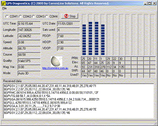Click the signal bar for satellite 20
This screenshot has width=158, height=126.
91,35
